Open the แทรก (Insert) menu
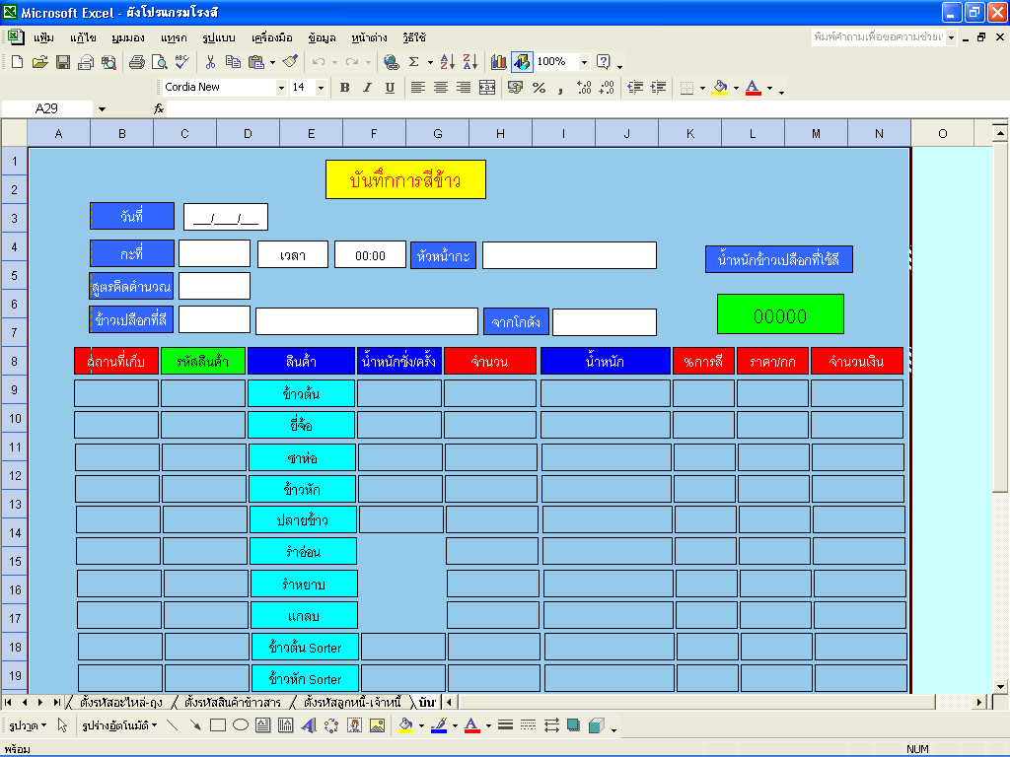1010x757 pixels. [174, 37]
